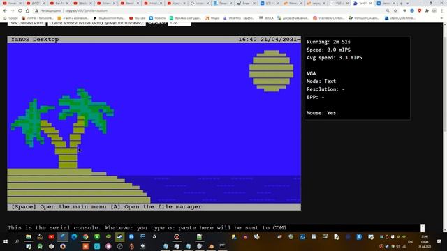Open Unity from the taskbar
The image size is (447, 251).
[154, 237]
